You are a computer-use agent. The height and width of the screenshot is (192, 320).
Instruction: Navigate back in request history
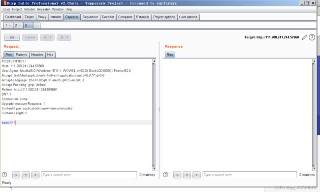point(45,37)
